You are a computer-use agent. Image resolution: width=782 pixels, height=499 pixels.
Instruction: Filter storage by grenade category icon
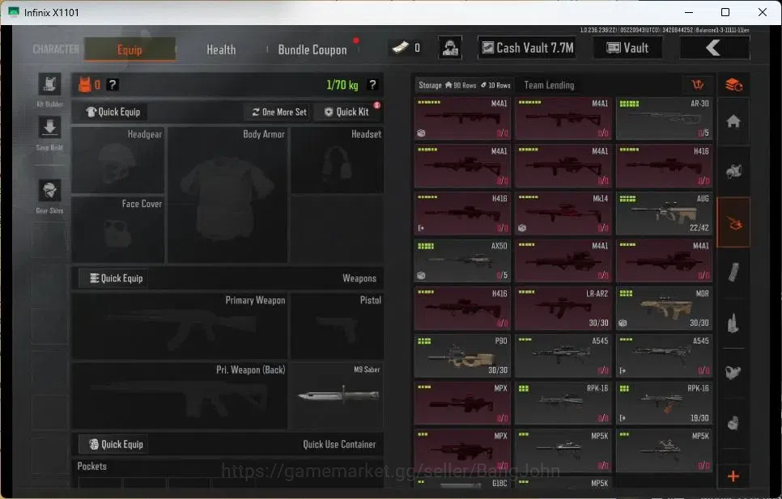click(x=733, y=423)
